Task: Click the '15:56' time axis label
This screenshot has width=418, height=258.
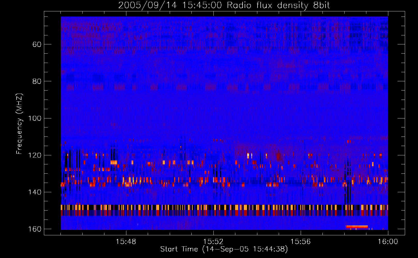Action: 300,242
